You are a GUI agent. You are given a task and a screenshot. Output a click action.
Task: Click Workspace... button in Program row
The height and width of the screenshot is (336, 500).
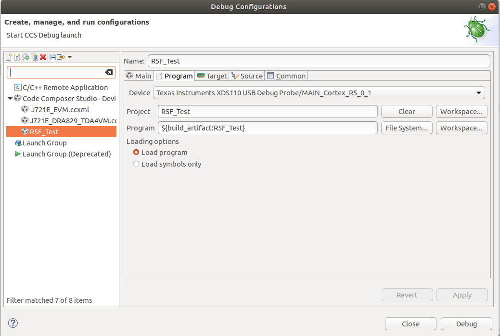462,128
